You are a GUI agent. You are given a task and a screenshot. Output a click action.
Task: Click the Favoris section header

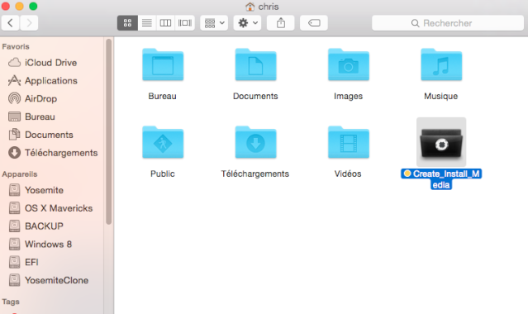tap(16, 46)
